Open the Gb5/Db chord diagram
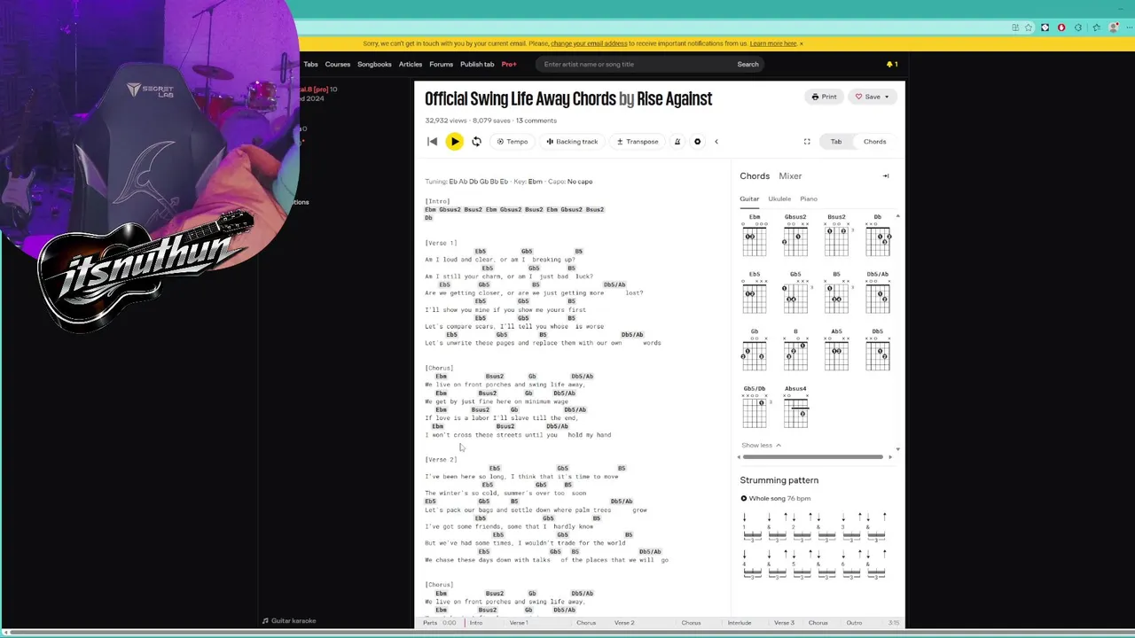 point(755,408)
